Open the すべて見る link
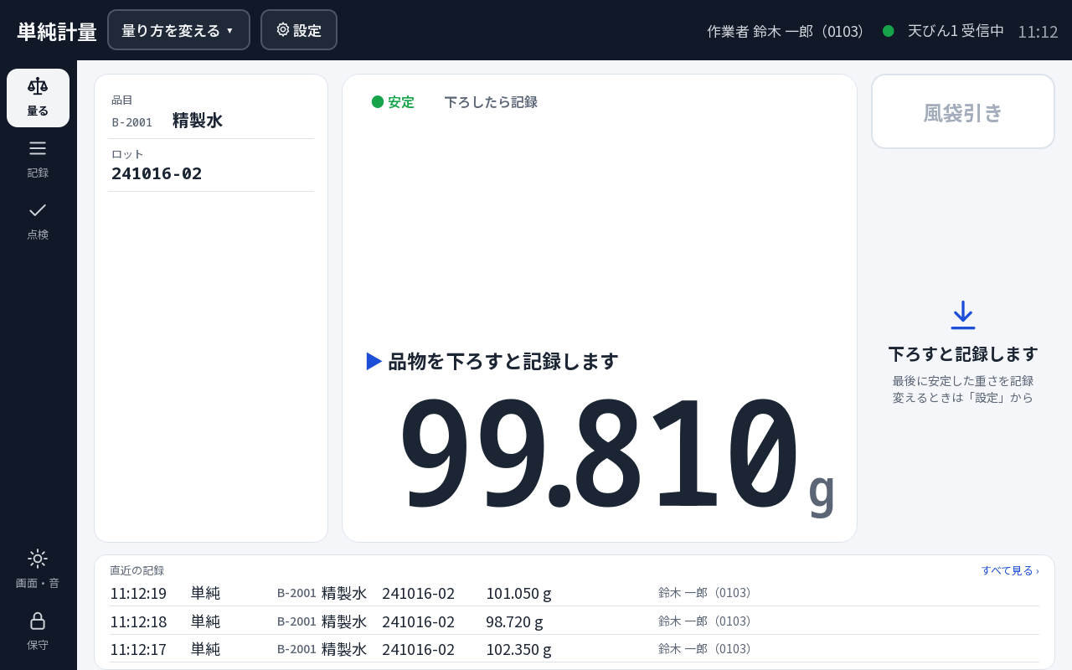The height and width of the screenshot is (670, 1072). coord(1010,570)
